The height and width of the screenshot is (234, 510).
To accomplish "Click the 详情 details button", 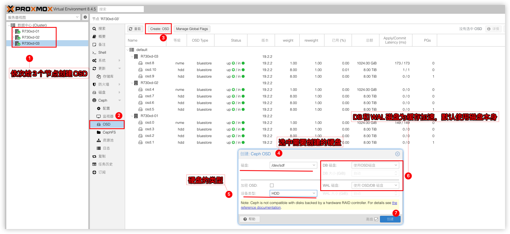I will pos(493,29).
